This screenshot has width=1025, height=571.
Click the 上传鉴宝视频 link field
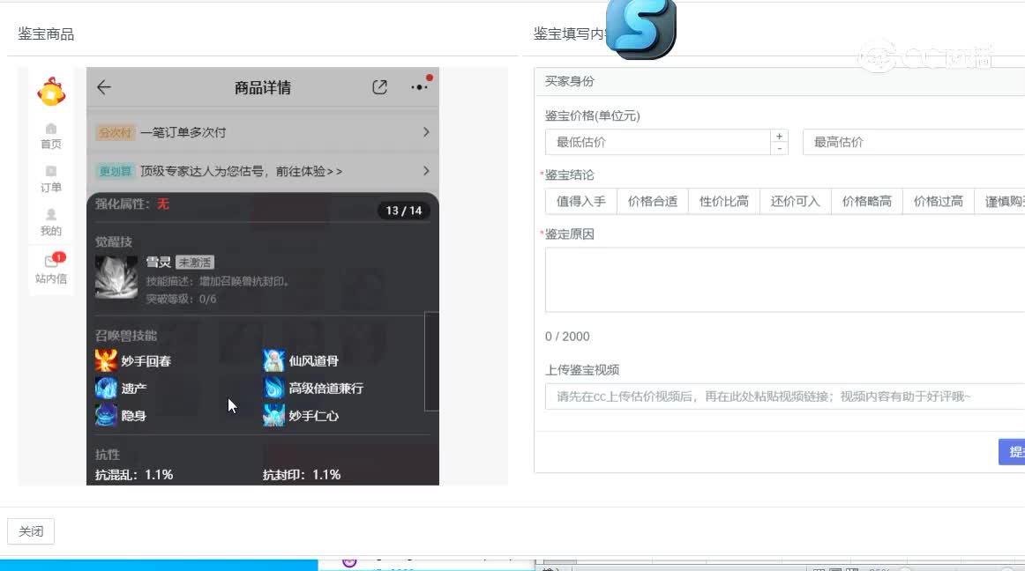785,397
